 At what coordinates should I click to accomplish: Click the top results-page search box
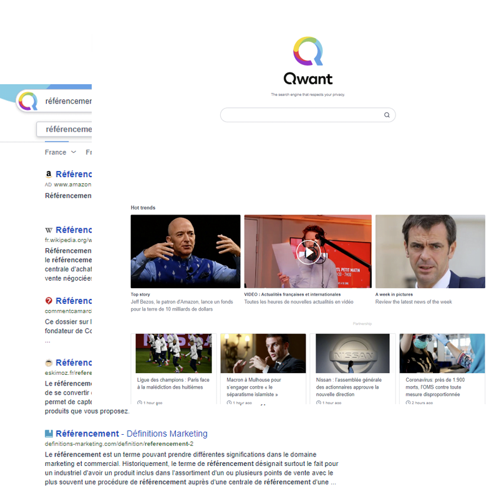(54, 101)
